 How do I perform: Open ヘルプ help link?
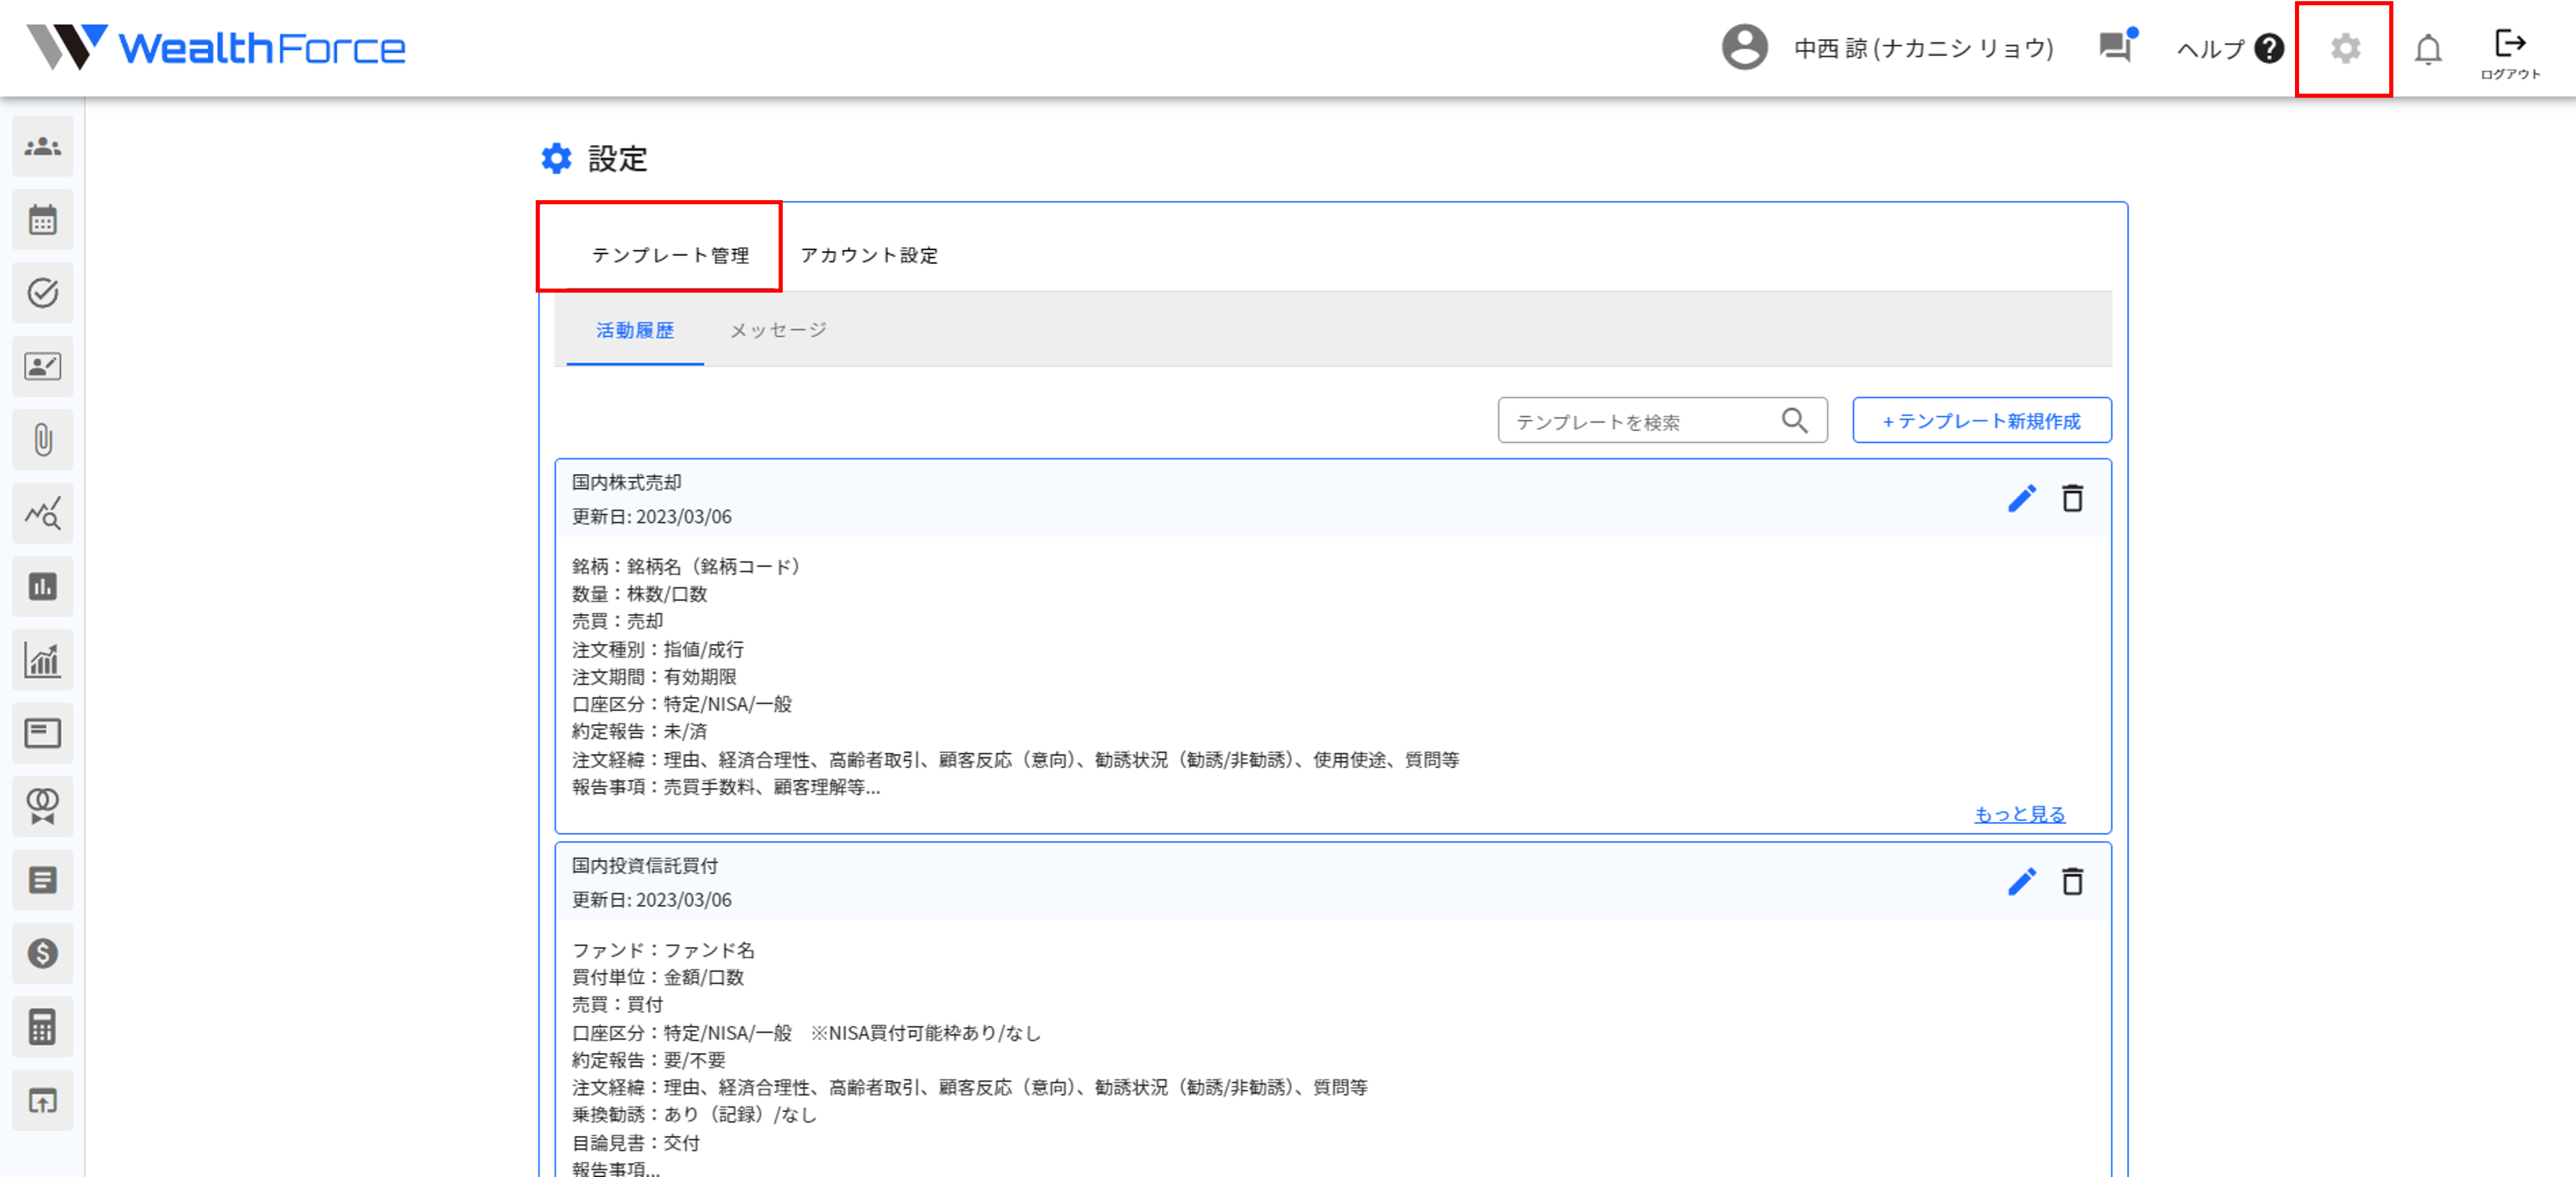click(2229, 48)
